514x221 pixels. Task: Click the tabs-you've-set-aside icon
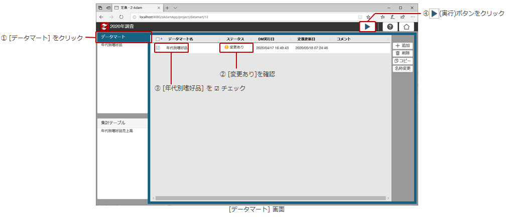(x=100, y=8)
